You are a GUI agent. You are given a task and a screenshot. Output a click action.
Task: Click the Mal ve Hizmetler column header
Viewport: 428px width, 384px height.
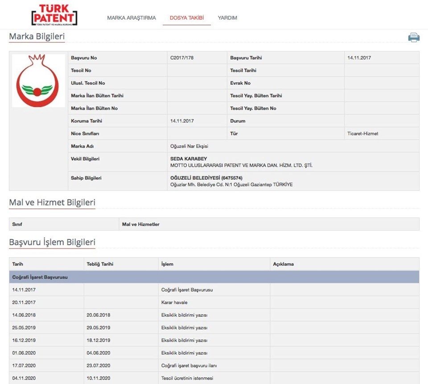coord(140,224)
